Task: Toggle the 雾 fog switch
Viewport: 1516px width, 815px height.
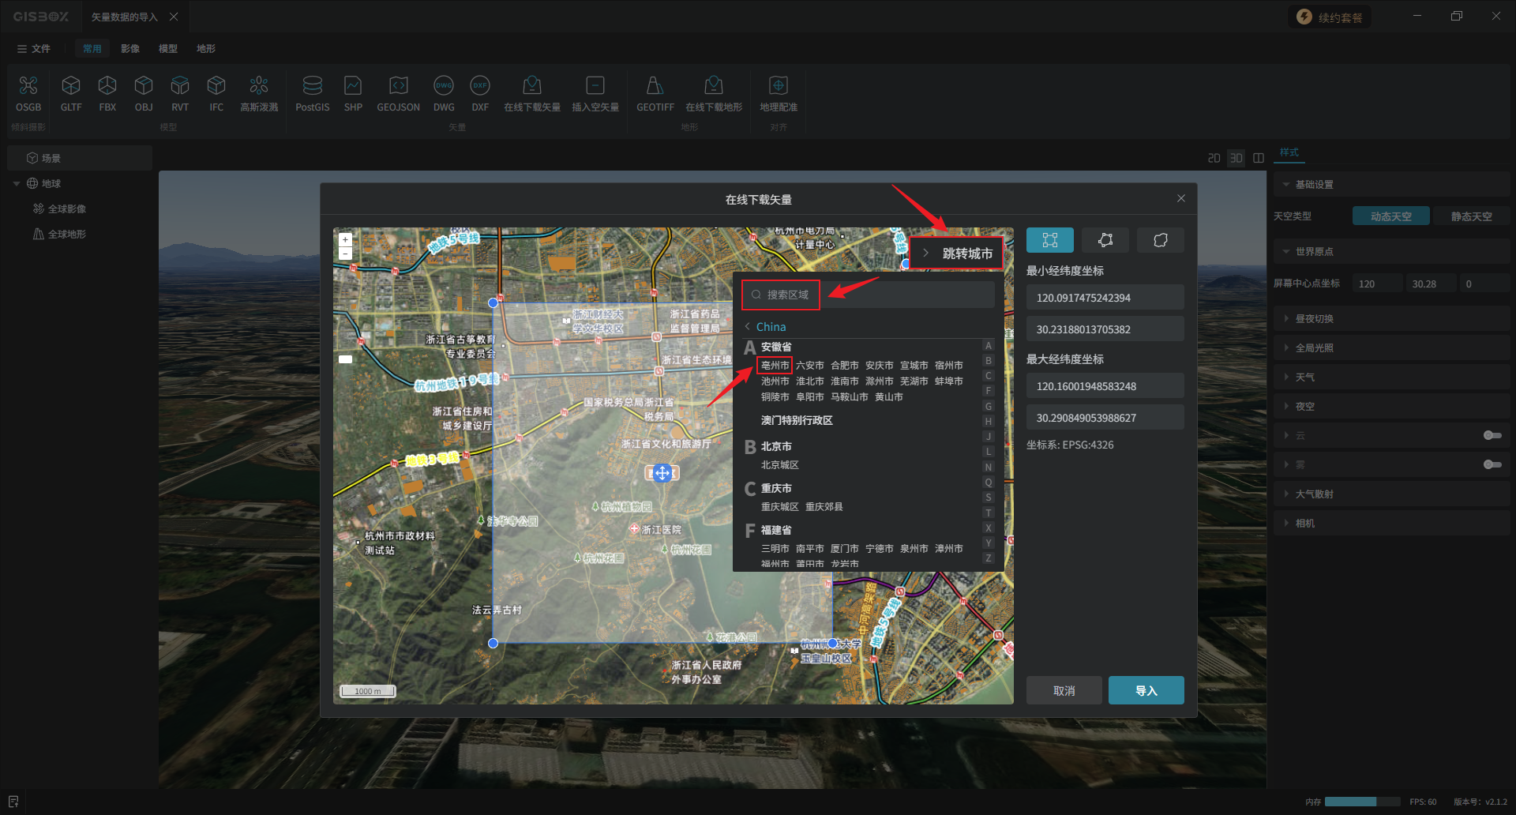Action: pos(1492,464)
